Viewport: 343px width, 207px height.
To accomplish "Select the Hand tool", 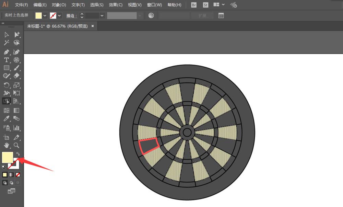I will (x=7, y=145).
